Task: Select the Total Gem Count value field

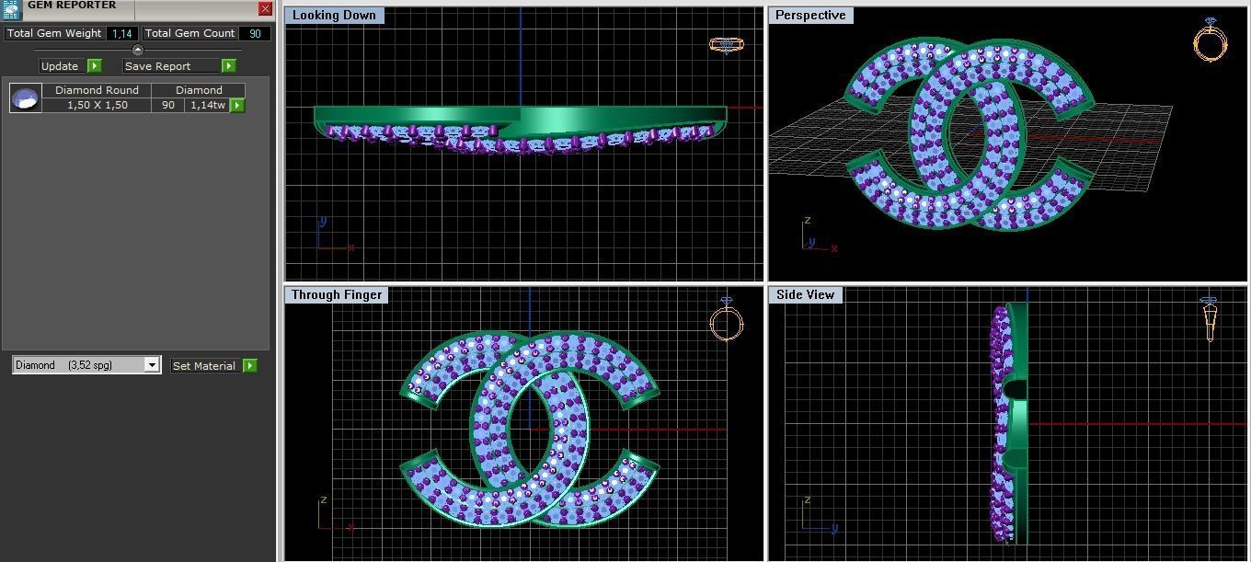Action: pos(255,33)
